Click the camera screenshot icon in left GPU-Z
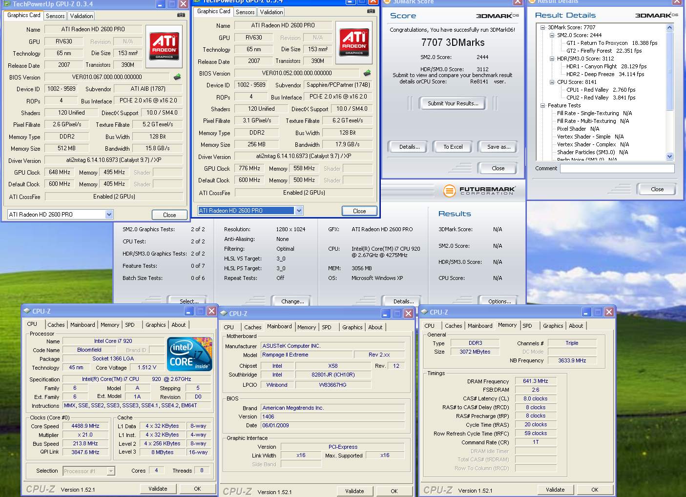Viewport: 686px width, 497px height. click(x=181, y=15)
